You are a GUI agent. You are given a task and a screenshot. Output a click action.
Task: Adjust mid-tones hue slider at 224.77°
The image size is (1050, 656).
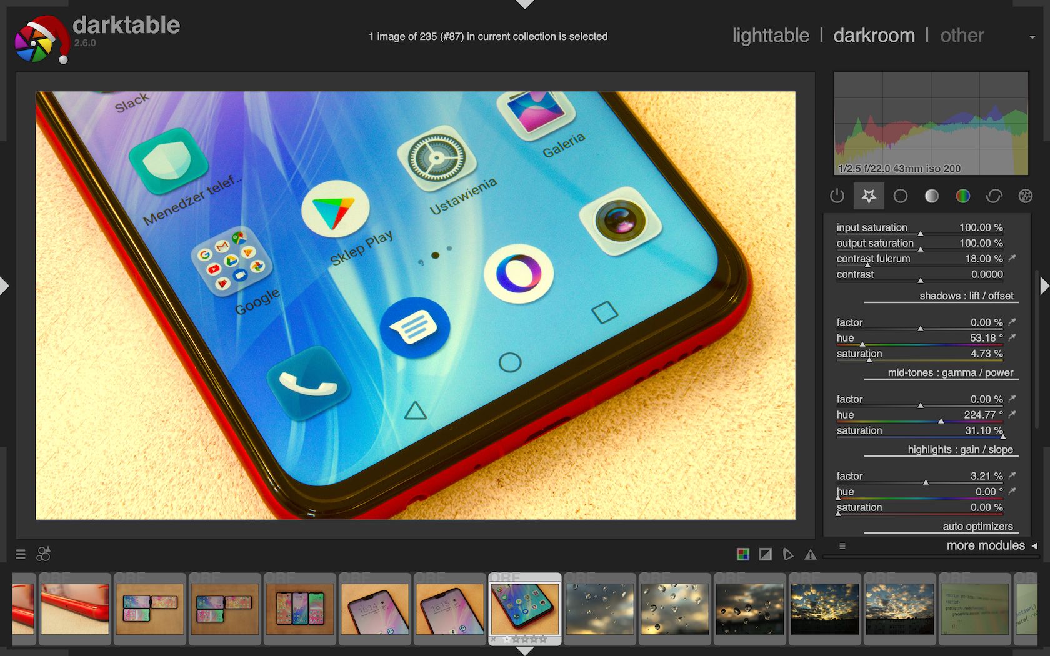[920, 415]
